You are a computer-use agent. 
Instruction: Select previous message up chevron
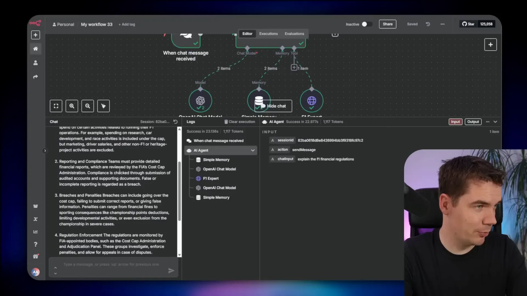55,268
